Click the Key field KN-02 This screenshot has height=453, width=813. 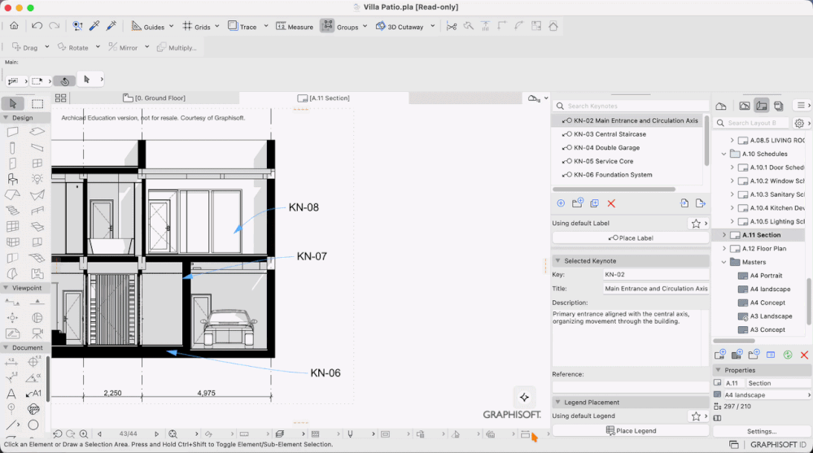656,275
